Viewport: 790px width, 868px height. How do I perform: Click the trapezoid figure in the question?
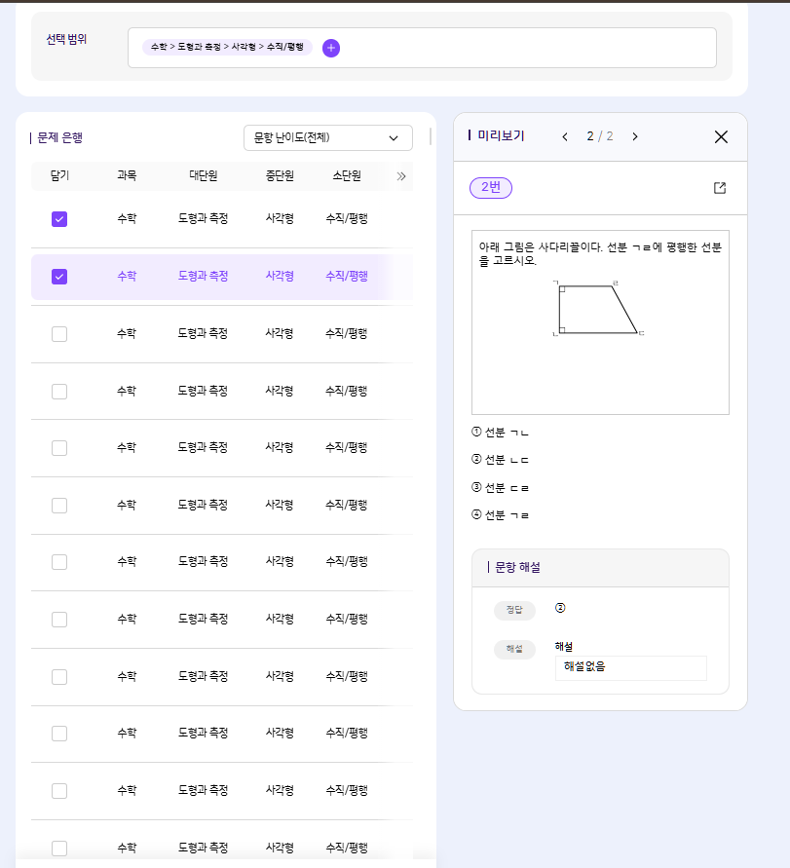[x=597, y=310]
